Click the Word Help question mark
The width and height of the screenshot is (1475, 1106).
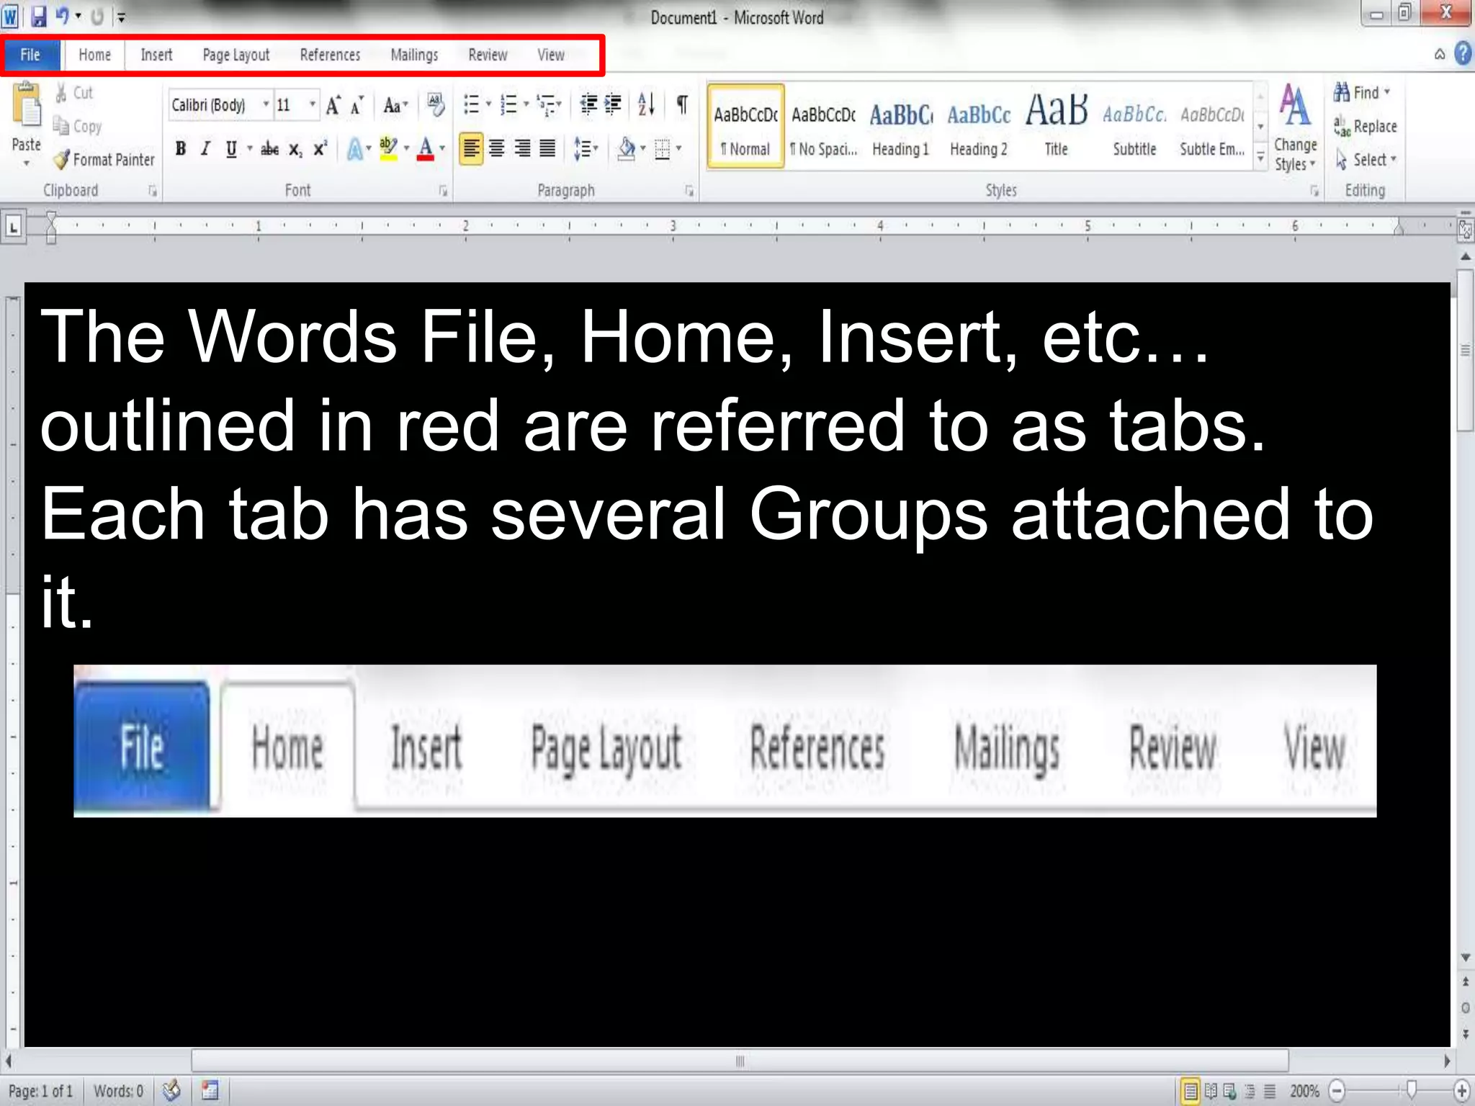[x=1463, y=54]
